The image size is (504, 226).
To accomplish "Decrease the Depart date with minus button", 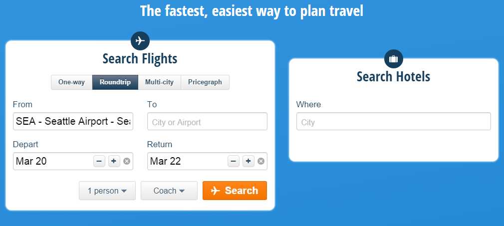I will [99, 161].
